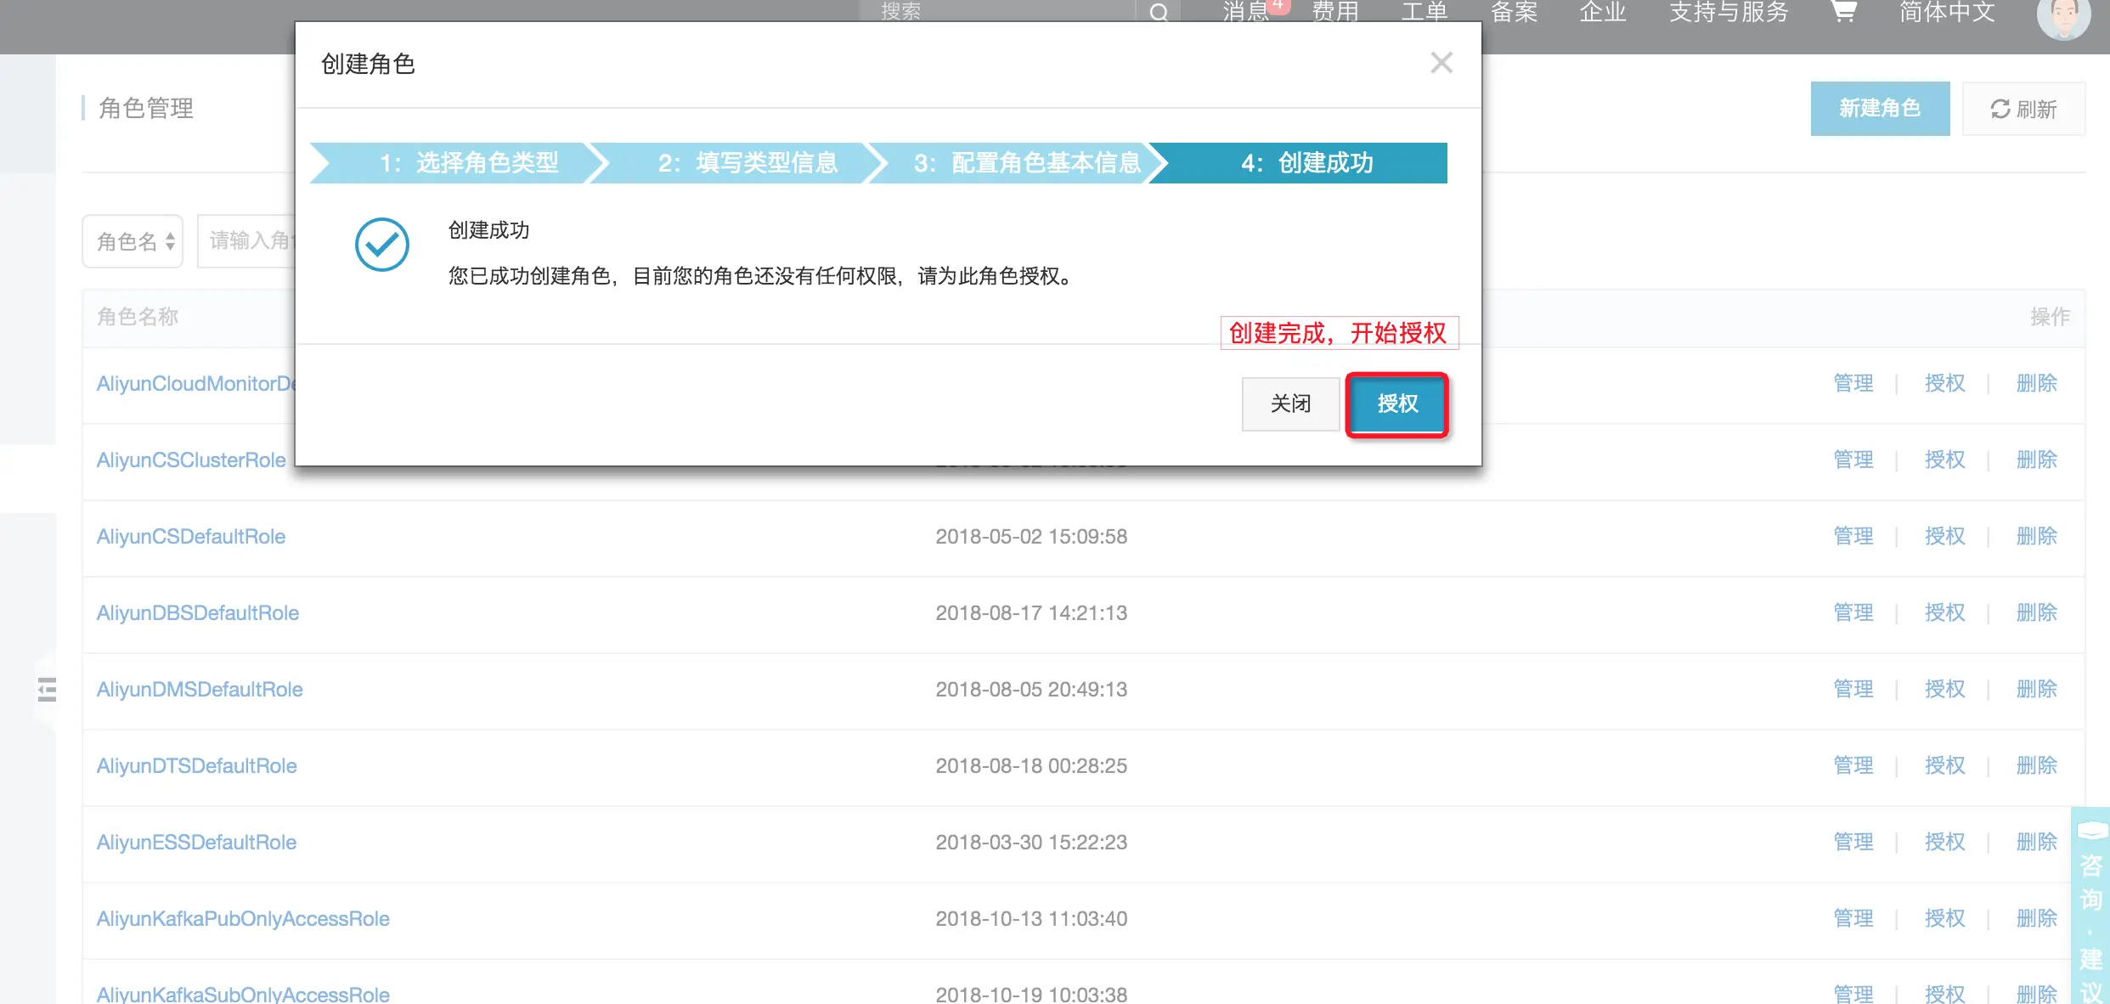
Task: Open the shopping cart icon
Action: [x=1843, y=12]
